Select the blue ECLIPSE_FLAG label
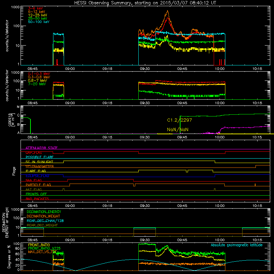274x274 pixels. pyautogui.click(x=37, y=176)
